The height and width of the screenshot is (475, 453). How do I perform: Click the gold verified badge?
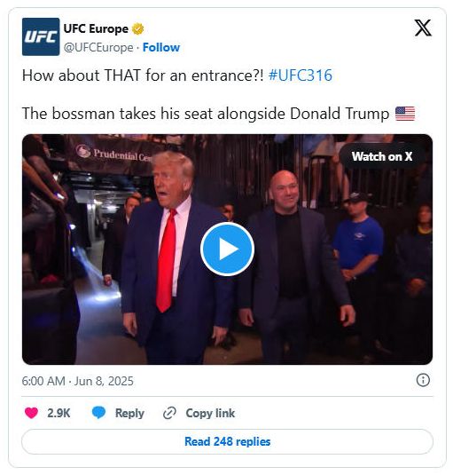138,28
